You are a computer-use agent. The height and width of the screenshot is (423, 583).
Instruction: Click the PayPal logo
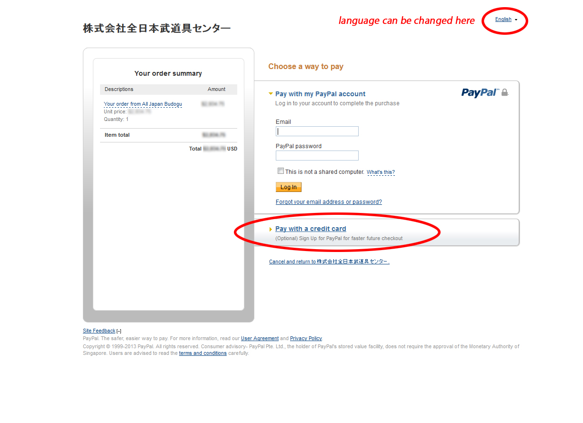tap(480, 92)
